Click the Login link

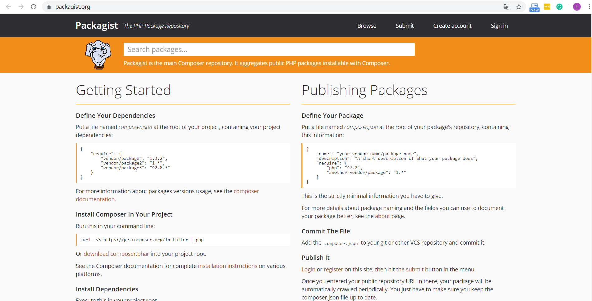tap(308, 270)
